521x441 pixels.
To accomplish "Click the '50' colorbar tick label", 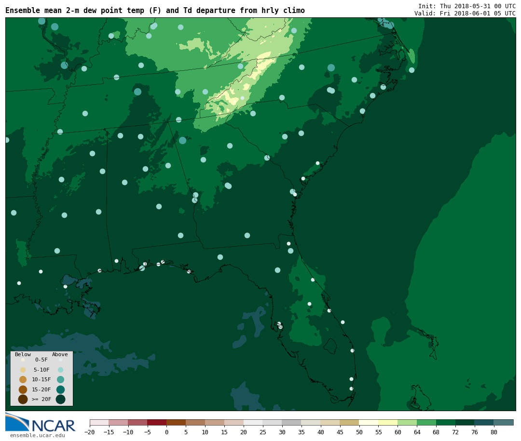I will [359, 432].
